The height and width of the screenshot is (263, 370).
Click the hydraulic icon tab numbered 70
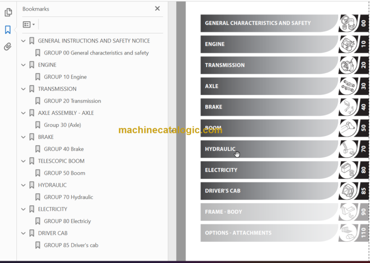[354, 149]
